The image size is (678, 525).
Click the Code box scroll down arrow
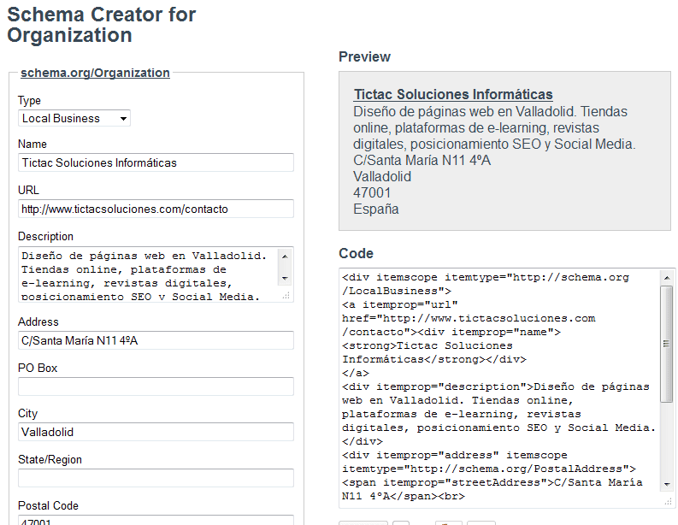click(x=667, y=485)
